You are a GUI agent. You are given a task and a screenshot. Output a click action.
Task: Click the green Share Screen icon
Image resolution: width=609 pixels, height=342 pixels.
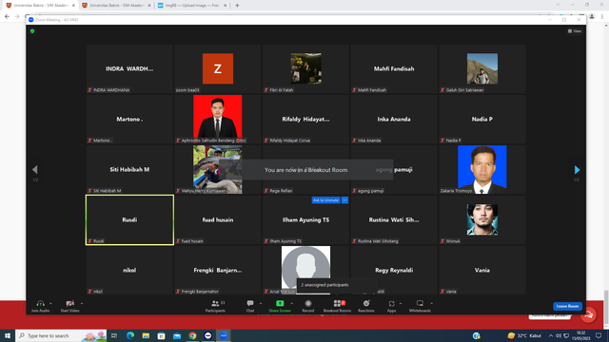pos(280,303)
